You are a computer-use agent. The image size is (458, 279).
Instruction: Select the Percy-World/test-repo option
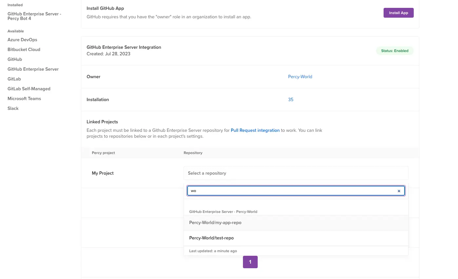click(x=211, y=238)
